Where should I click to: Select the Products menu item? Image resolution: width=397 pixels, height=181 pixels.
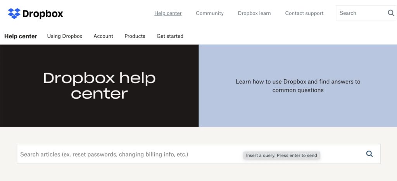pyautogui.click(x=135, y=36)
